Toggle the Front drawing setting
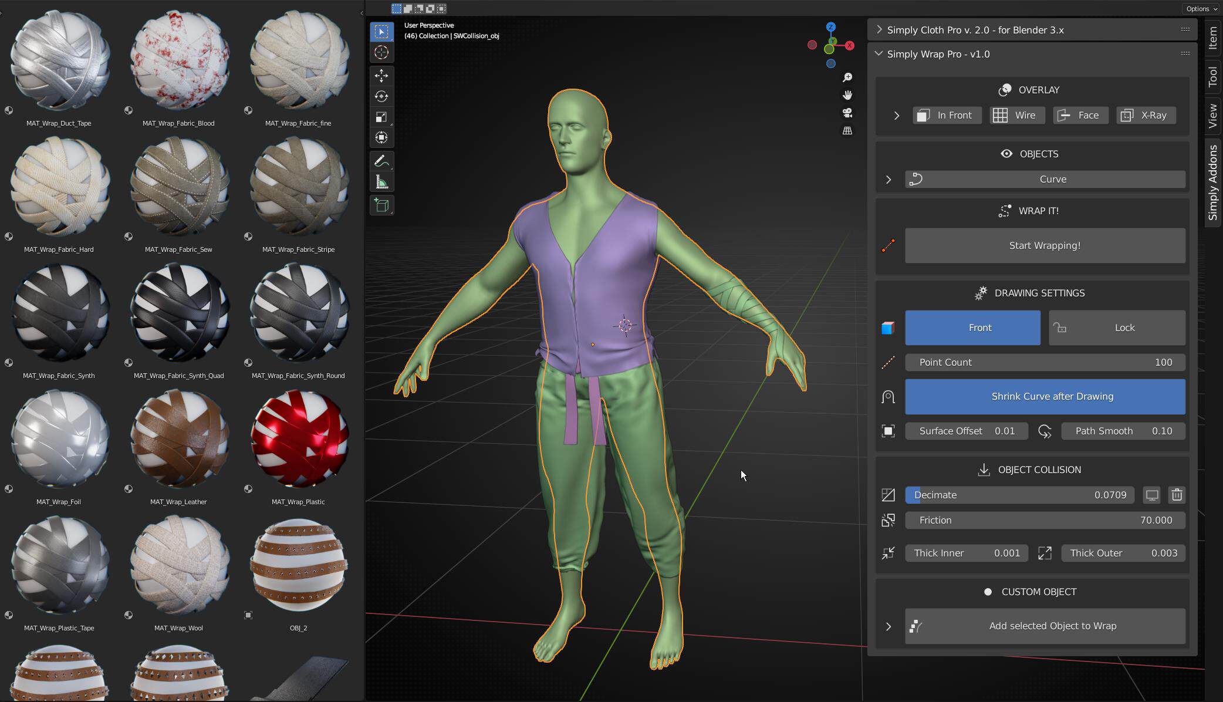 (972, 328)
